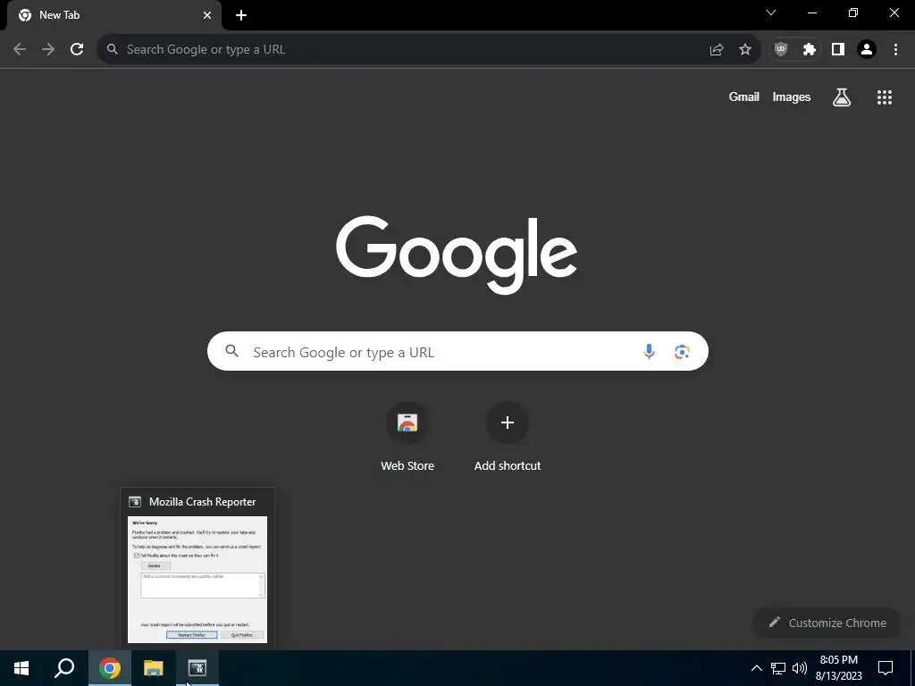This screenshot has width=915, height=686.
Task: Open the Google apps grid
Action: 885,96
